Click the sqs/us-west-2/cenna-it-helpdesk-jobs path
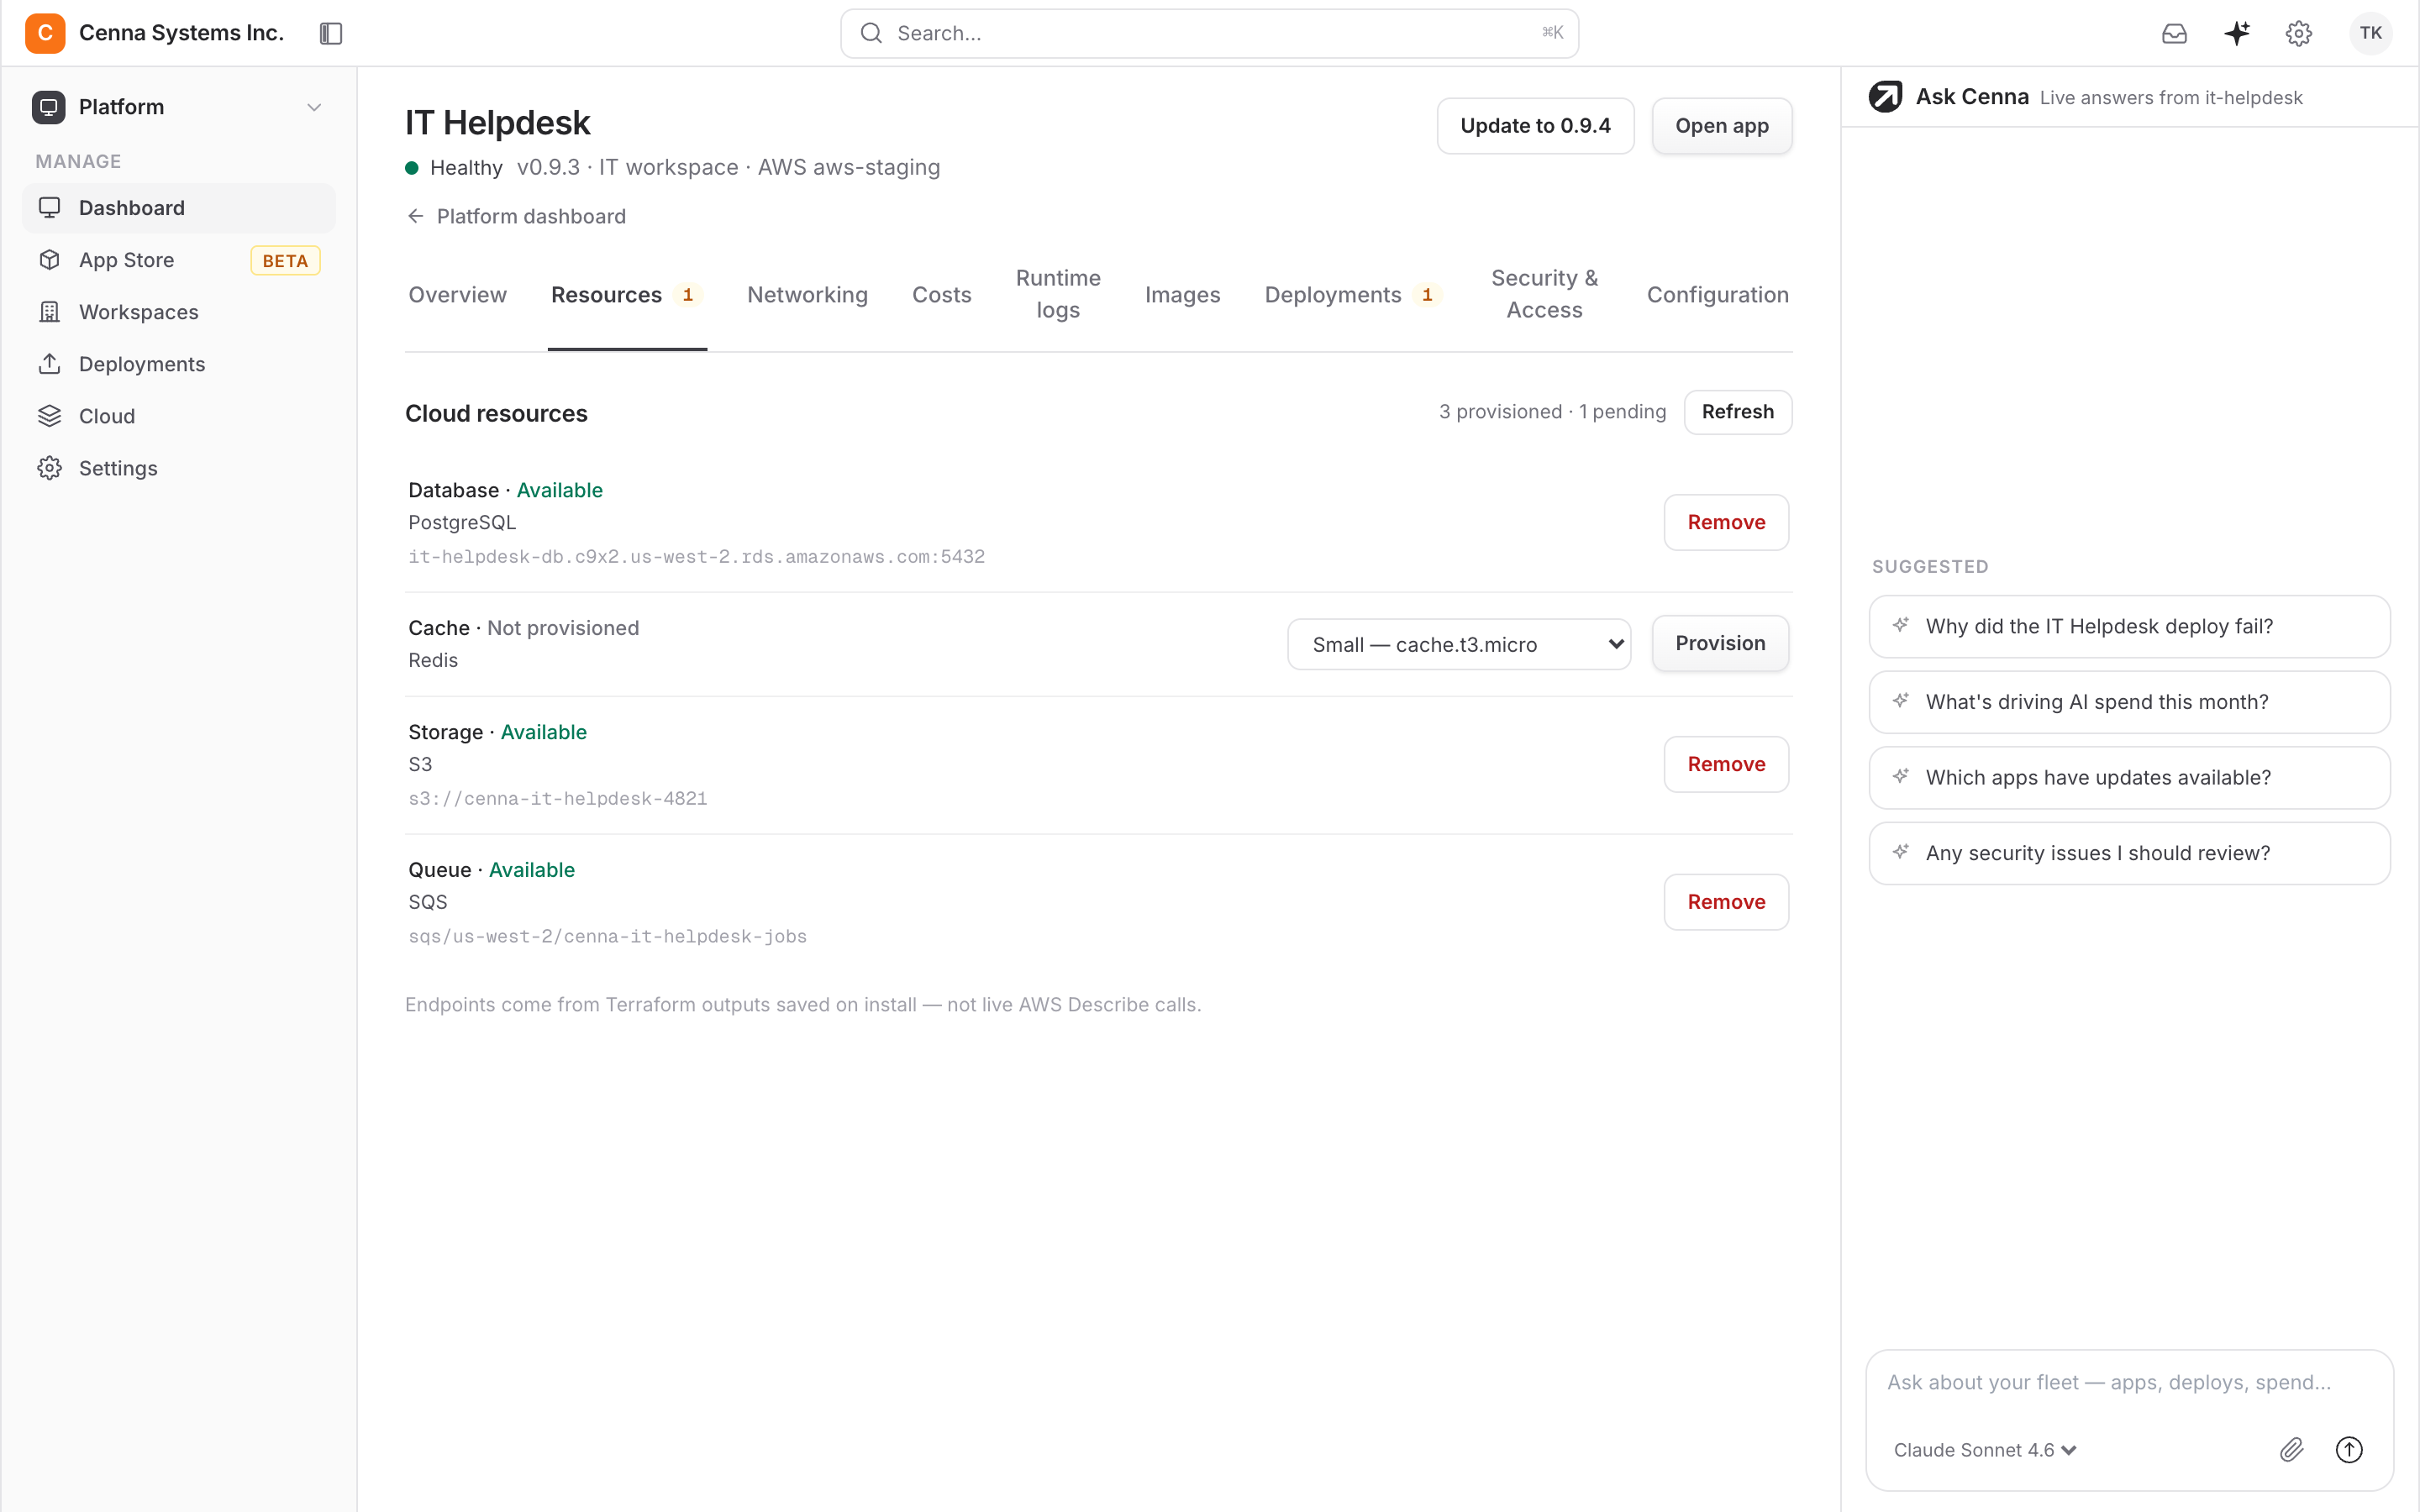The image size is (2420, 1512). coord(607,937)
